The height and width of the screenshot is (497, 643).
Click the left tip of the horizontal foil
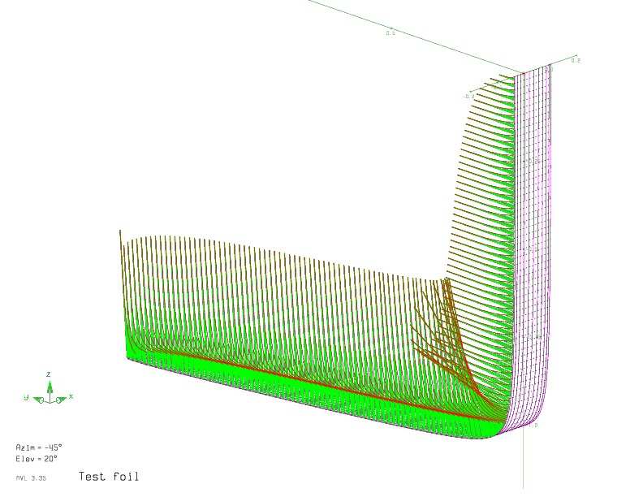[x=127, y=356]
